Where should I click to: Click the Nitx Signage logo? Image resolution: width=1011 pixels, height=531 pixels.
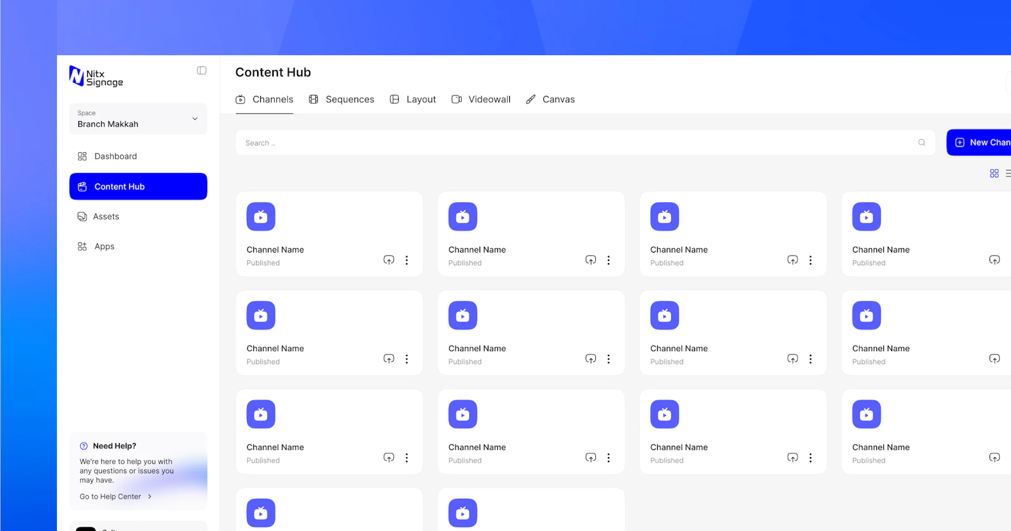[x=96, y=77]
